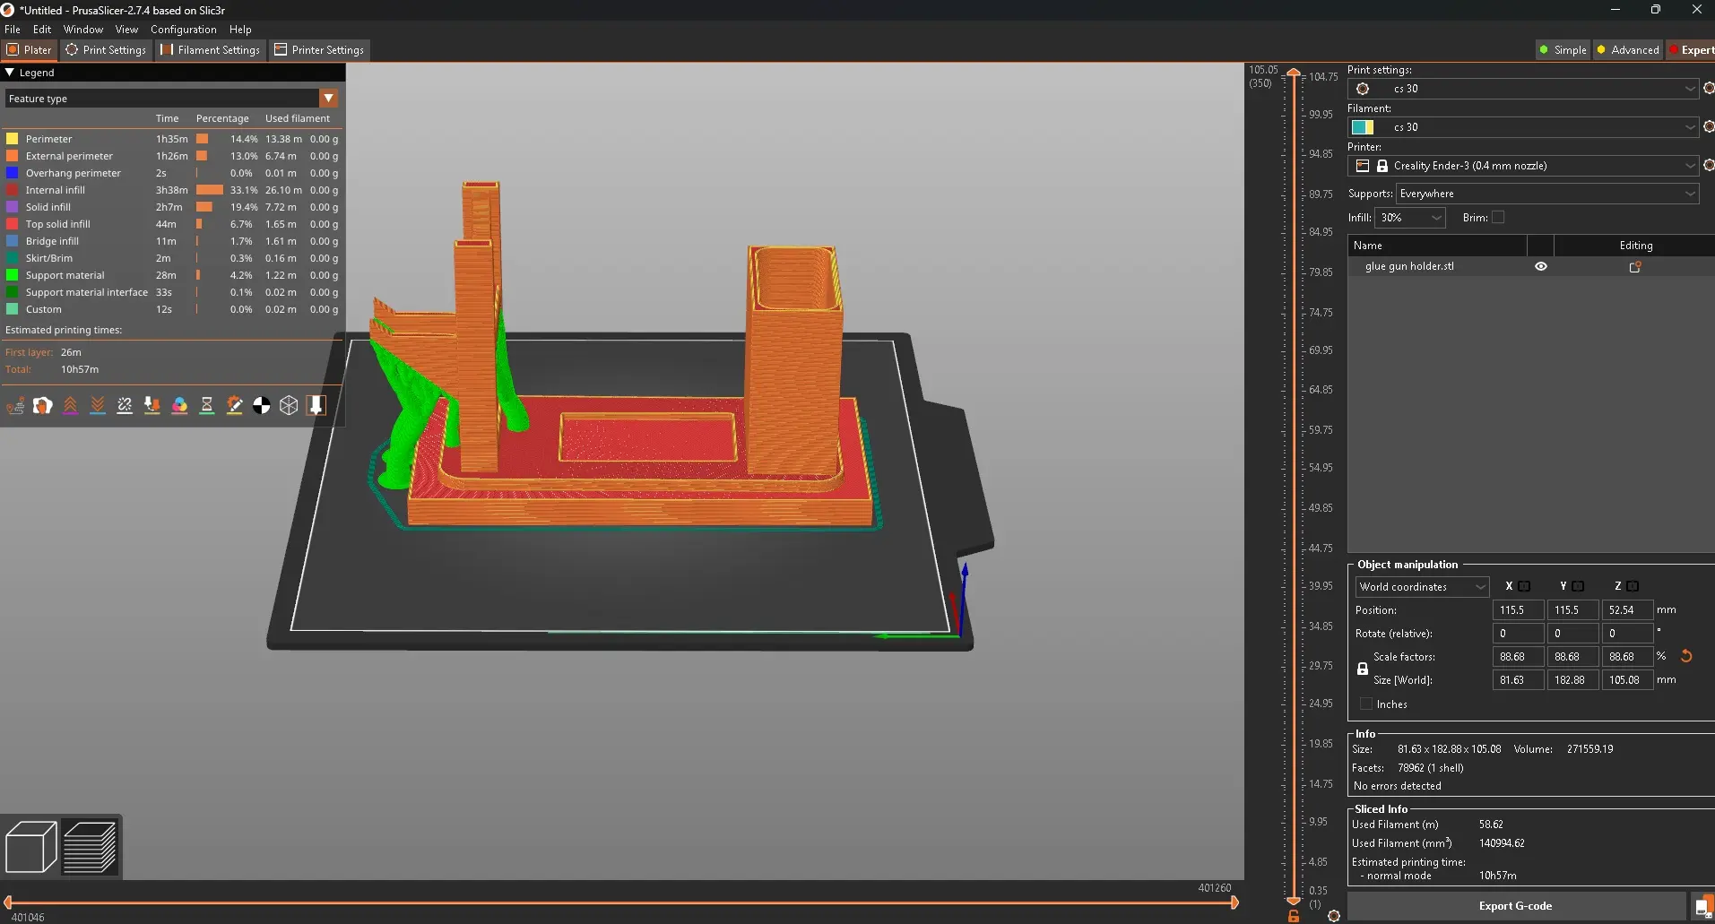Toggle print pauses hourglass icon

(207, 406)
